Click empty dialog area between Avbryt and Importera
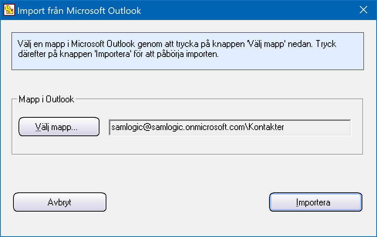Screen dimensions: 377x237 (188, 202)
